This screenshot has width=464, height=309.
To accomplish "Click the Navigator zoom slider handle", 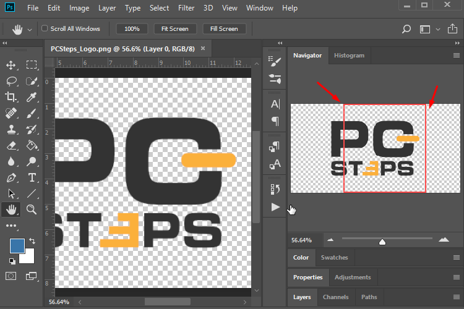I will (382, 242).
